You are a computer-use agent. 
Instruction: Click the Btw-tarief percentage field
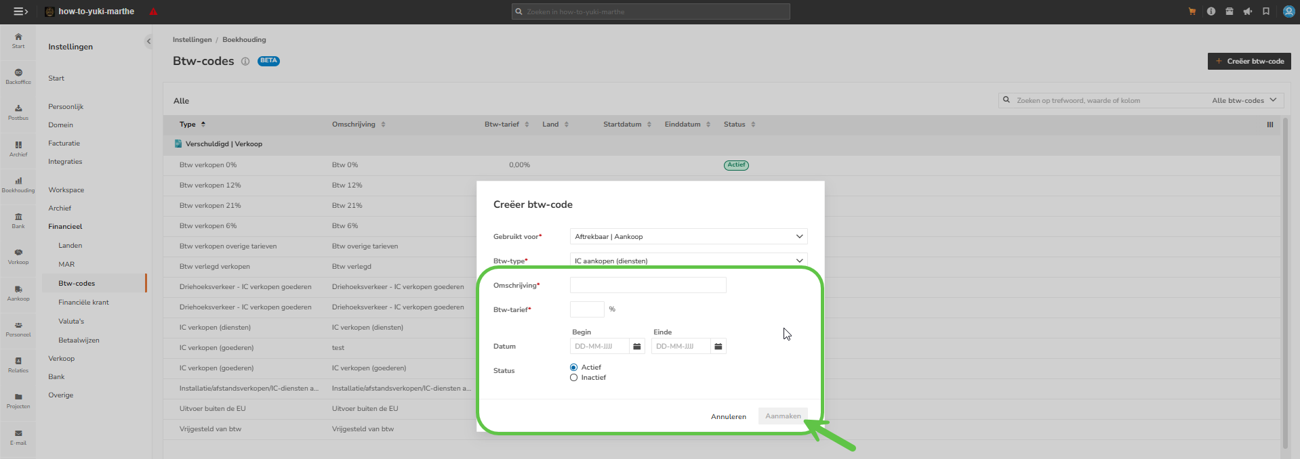(587, 309)
